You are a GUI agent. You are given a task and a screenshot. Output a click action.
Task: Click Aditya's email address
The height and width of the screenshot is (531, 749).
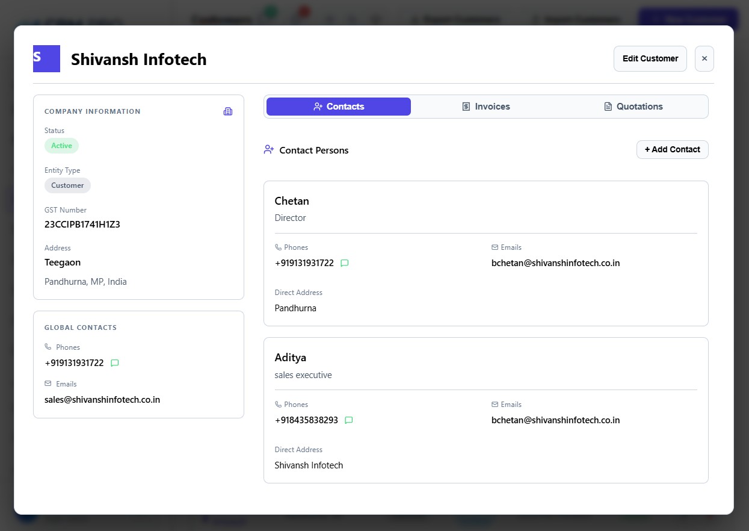coord(555,420)
